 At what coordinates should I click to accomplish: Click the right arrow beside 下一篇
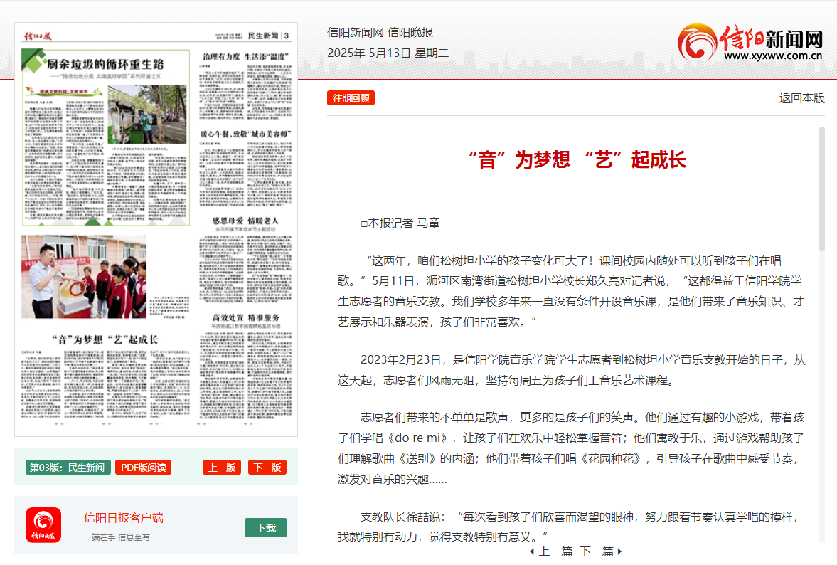coord(619,551)
